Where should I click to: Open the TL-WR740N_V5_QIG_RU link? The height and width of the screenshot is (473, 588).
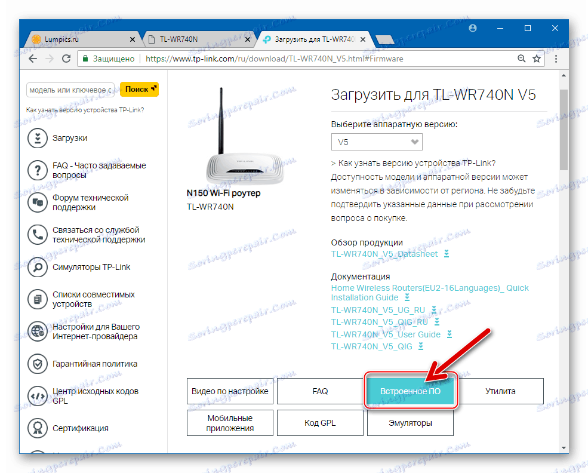[380, 322]
